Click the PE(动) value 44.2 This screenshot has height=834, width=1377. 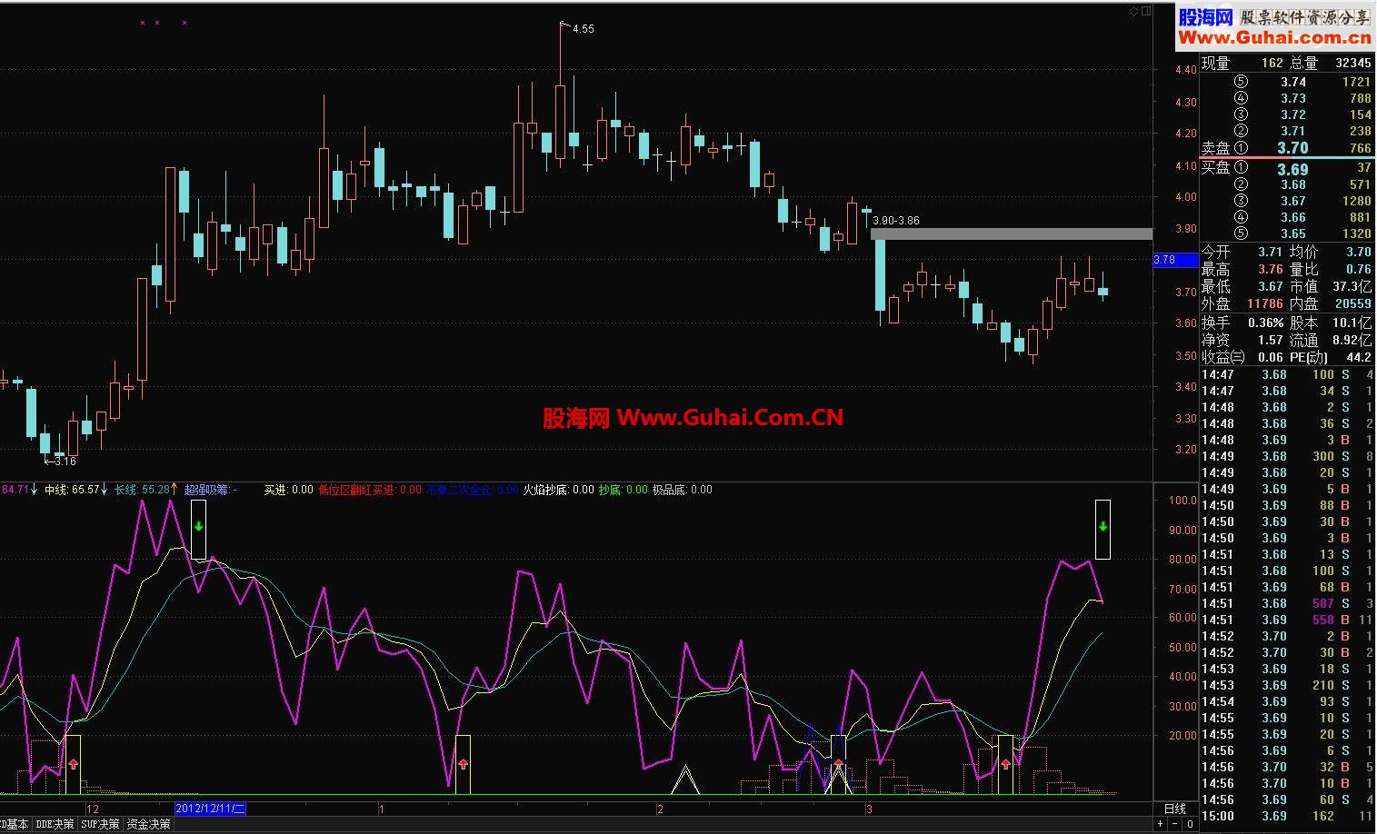click(x=1359, y=357)
